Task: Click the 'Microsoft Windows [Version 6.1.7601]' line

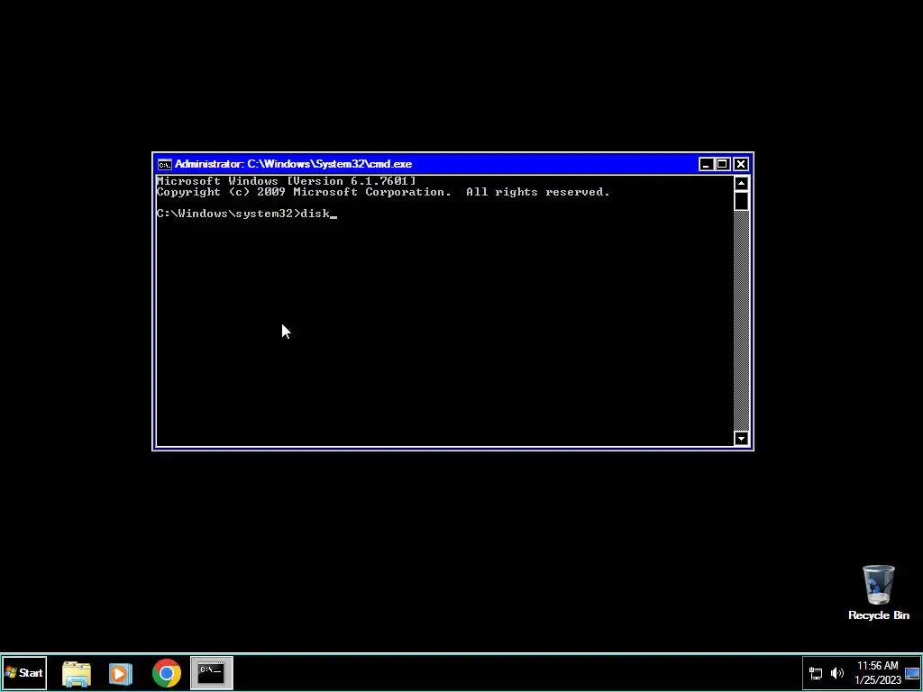Action: (286, 180)
